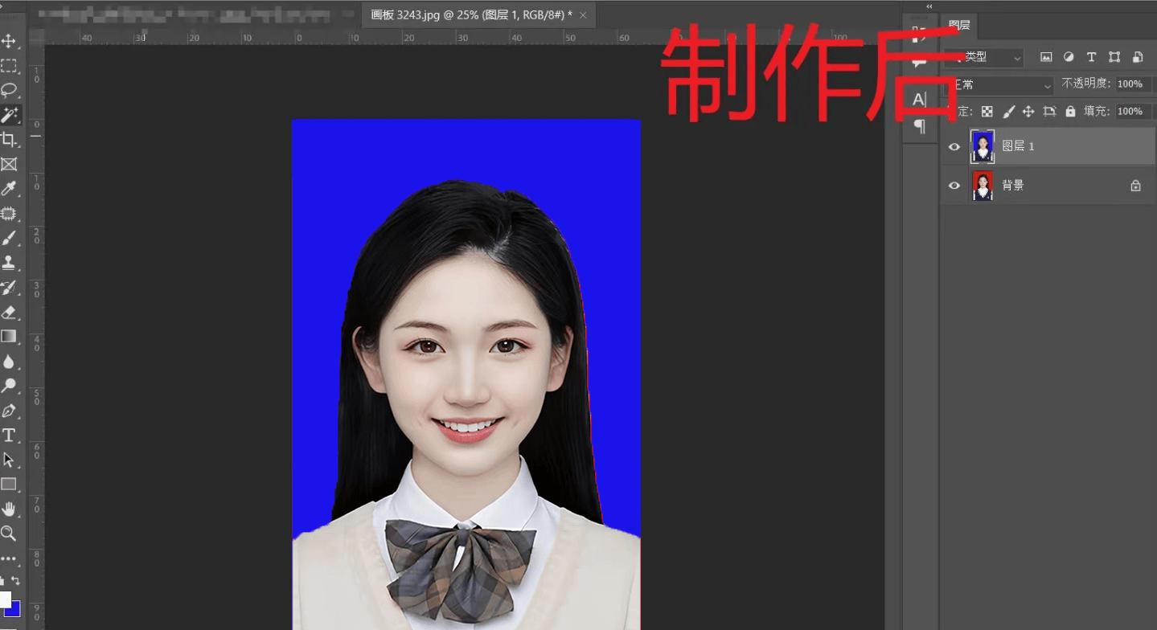The height and width of the screenshot is (630, 1157).
Task: Open the Character panel icon
Action: pyautogui.click(x=919, y=98)
